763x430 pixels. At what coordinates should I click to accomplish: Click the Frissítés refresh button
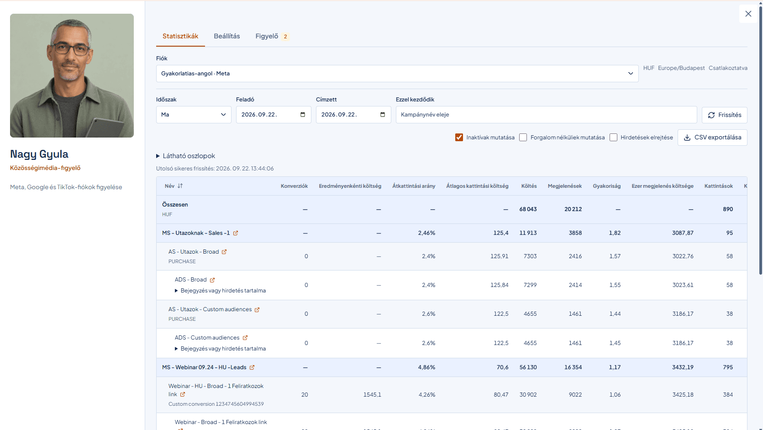724,115
